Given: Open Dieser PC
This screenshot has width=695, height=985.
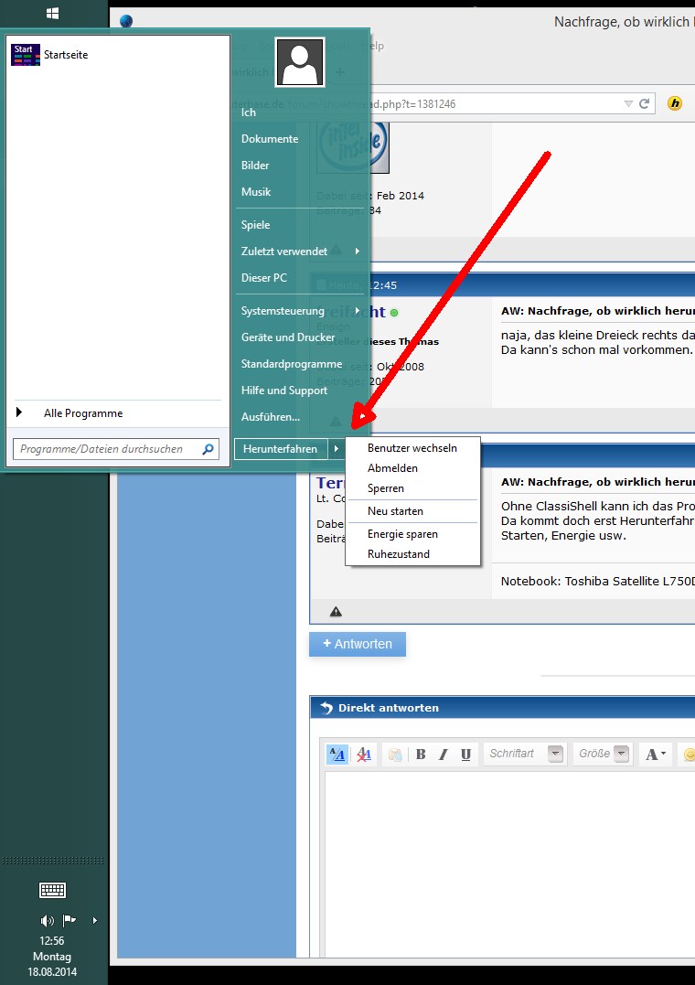Looking at the screenshot, I should 264,278.
